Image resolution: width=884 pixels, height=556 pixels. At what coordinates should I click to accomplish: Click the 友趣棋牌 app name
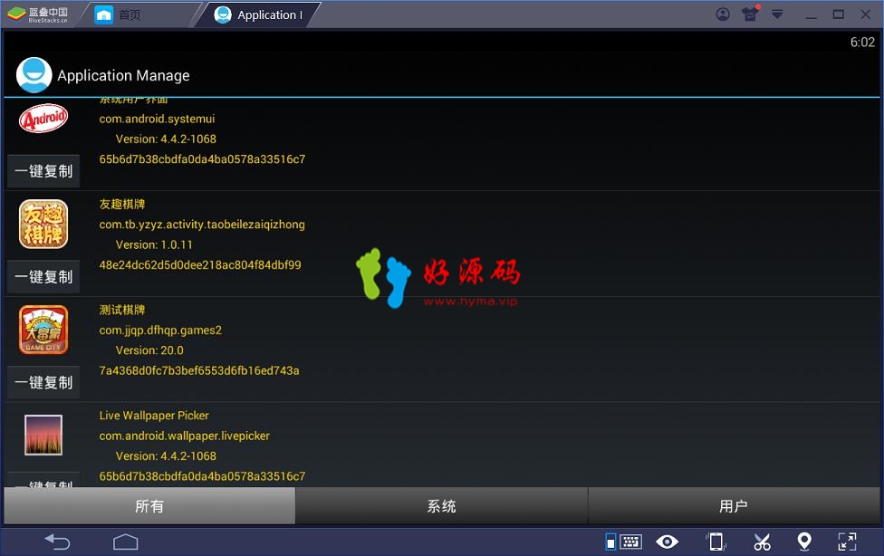point(121,204)
